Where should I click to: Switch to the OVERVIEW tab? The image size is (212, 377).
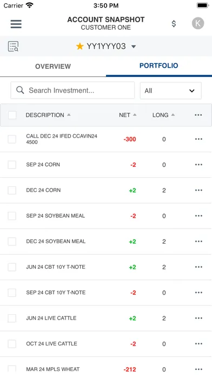point(53,67)
